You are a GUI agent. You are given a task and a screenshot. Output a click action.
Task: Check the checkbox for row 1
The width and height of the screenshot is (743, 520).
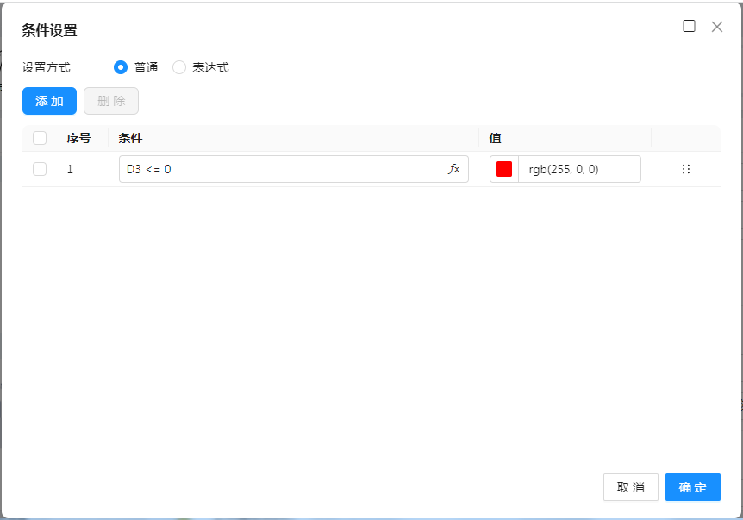40,169
